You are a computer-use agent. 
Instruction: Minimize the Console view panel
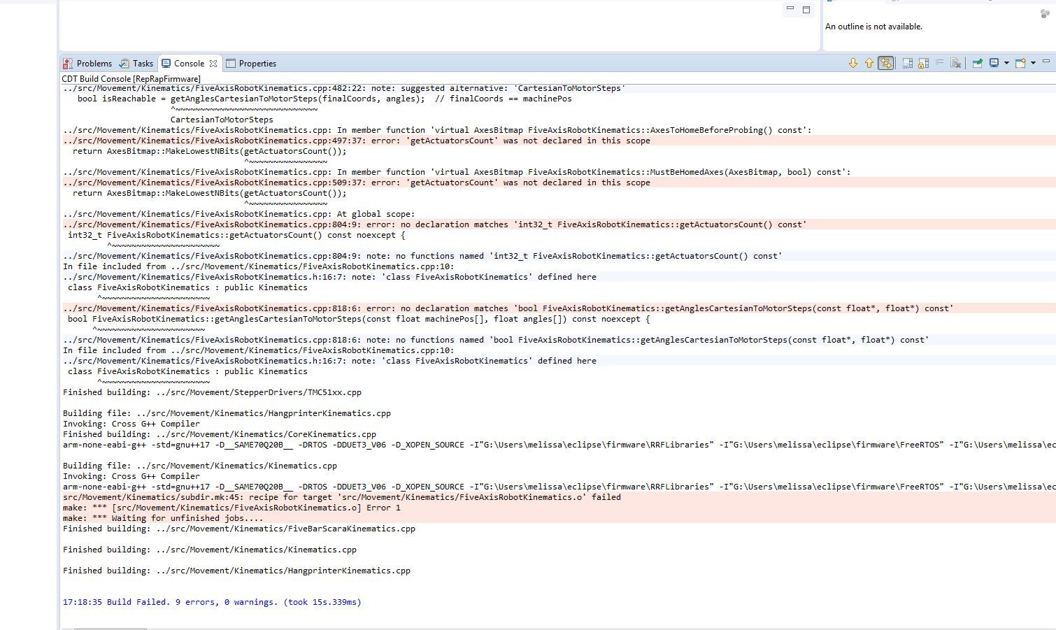click(1046, 61)
